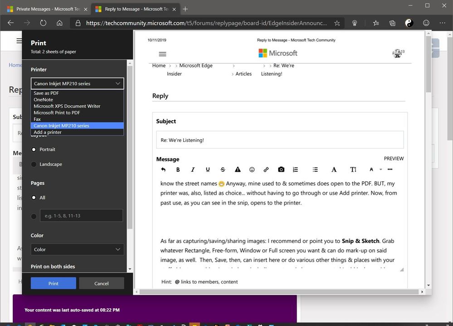Toggle bold in message editor preview
Viewport: 453px width, 326px height.
point(178,170)
